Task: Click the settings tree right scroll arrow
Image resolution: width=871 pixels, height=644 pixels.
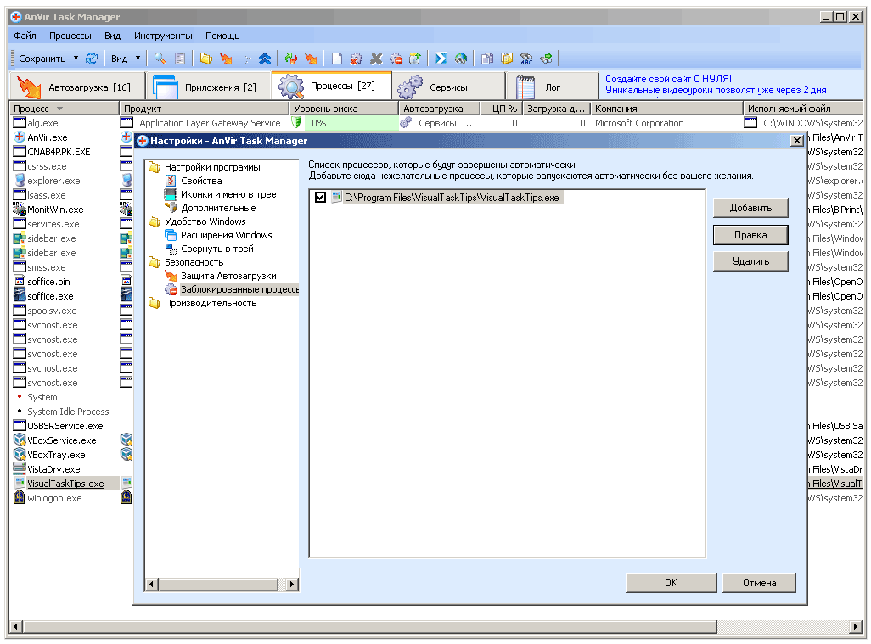Action: coord(292,584)
